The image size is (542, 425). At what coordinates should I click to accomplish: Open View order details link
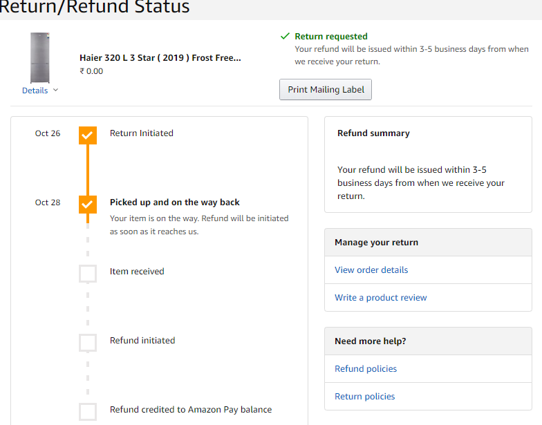point(371,270)
